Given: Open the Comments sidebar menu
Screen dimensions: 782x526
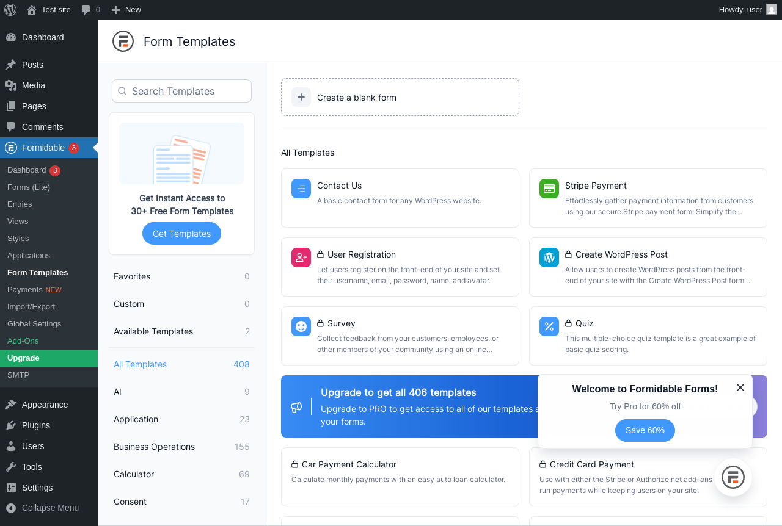Looking at the screenshot, I should click(49, 127).
